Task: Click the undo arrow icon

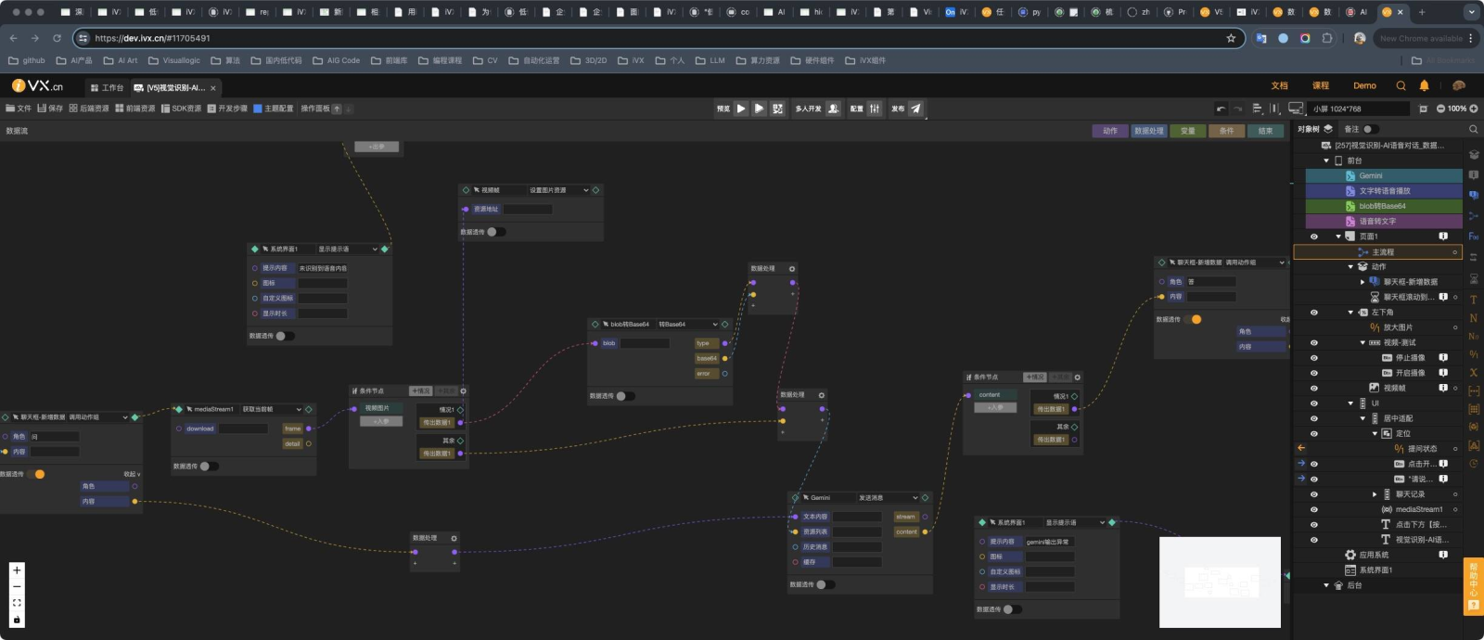Action: (1221, 109)
